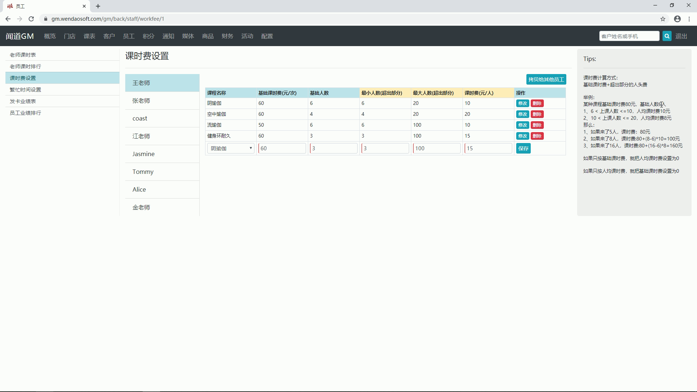Go back using the browser arrow
The height and width of the screenshot is (392, 697).
(x=8, y=19)
